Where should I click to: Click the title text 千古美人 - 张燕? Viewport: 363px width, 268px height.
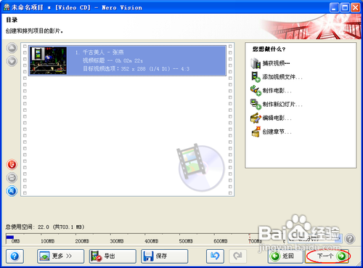tap(103, 52)
